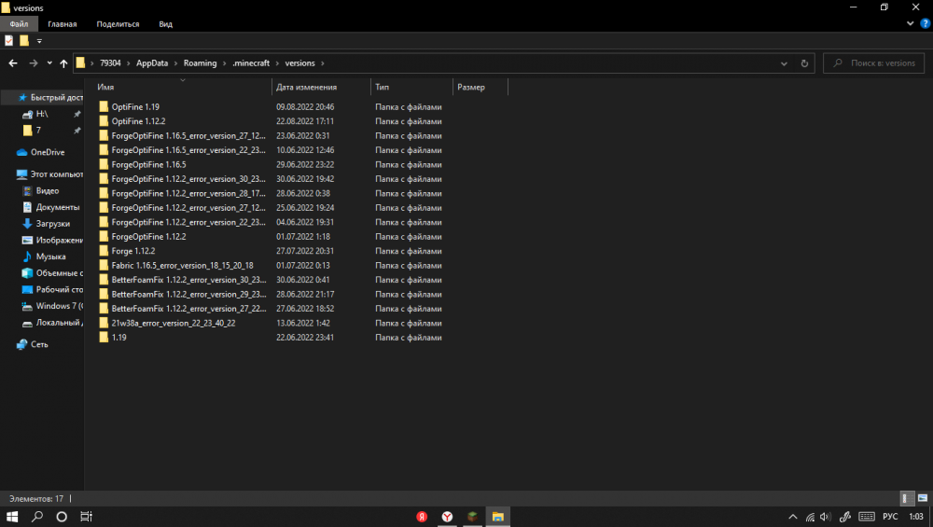The height and width of the screenshot is (527, 933).
Task: Select Windows 7 drive in sidebar
Action: point(52,306)
